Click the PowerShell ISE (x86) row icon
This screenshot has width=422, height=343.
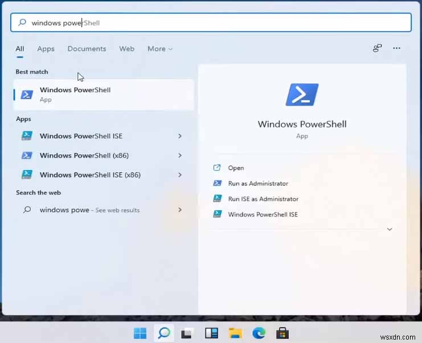27,175
